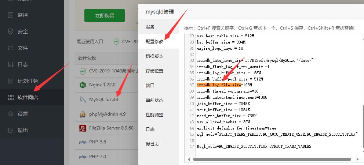Open PHP-7.0 software entry
Viewport: 364px width, 165px height.
(x=98, y=157)
